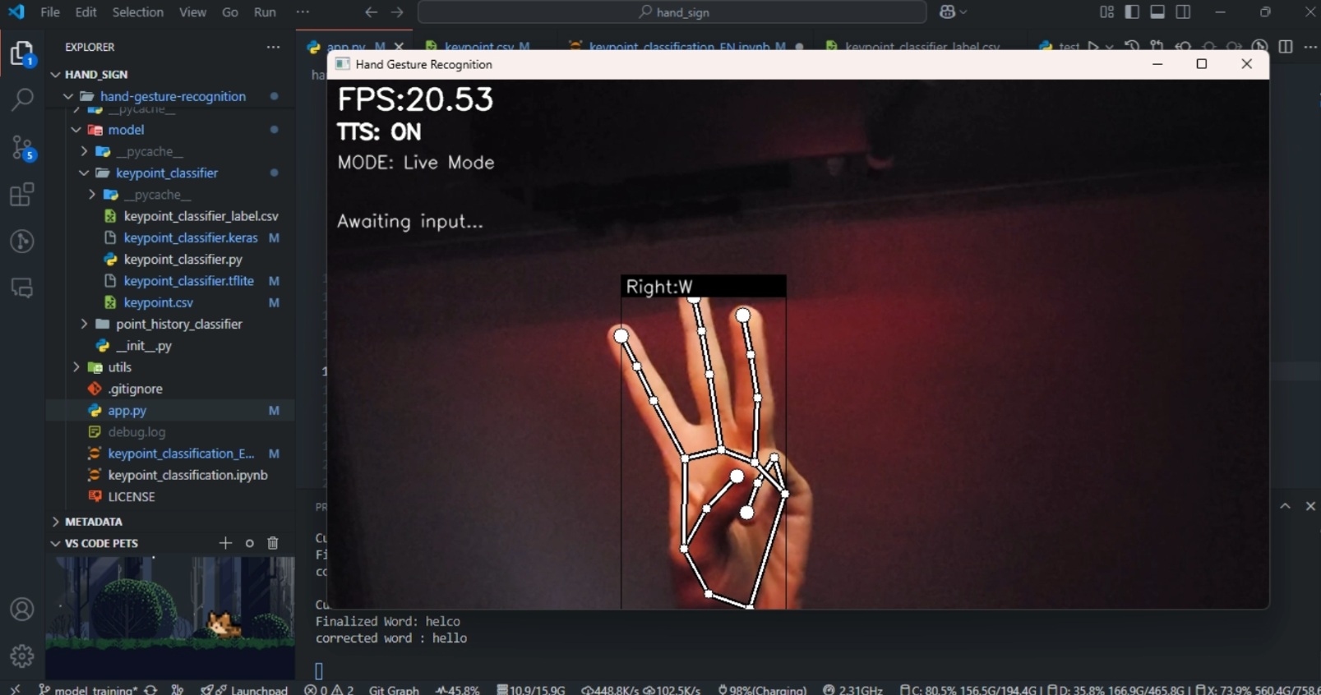
Task: Open the Accounts menu icon
Action: coord(22,610)
